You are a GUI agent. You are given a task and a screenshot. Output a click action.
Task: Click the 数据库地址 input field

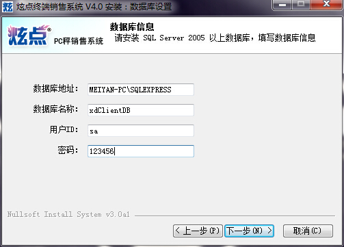tap(141, 90)
